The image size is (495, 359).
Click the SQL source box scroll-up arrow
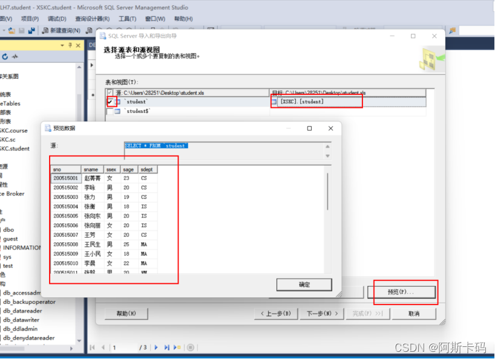tap(328, 147)
